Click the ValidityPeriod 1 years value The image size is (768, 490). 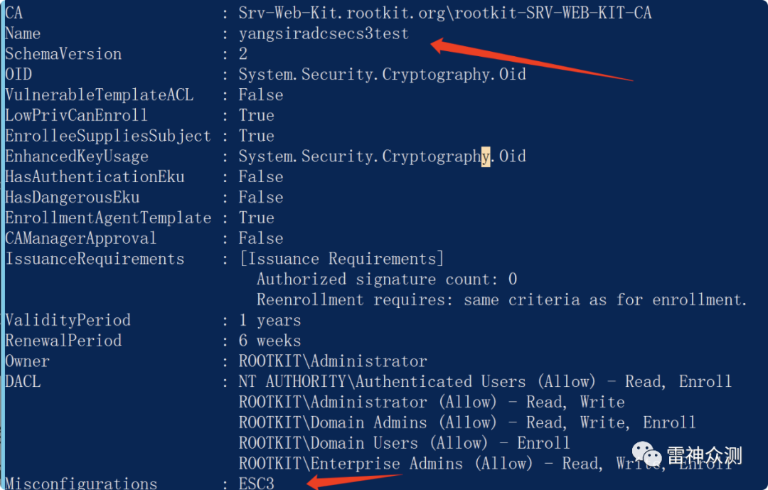(x=270, y=321)
